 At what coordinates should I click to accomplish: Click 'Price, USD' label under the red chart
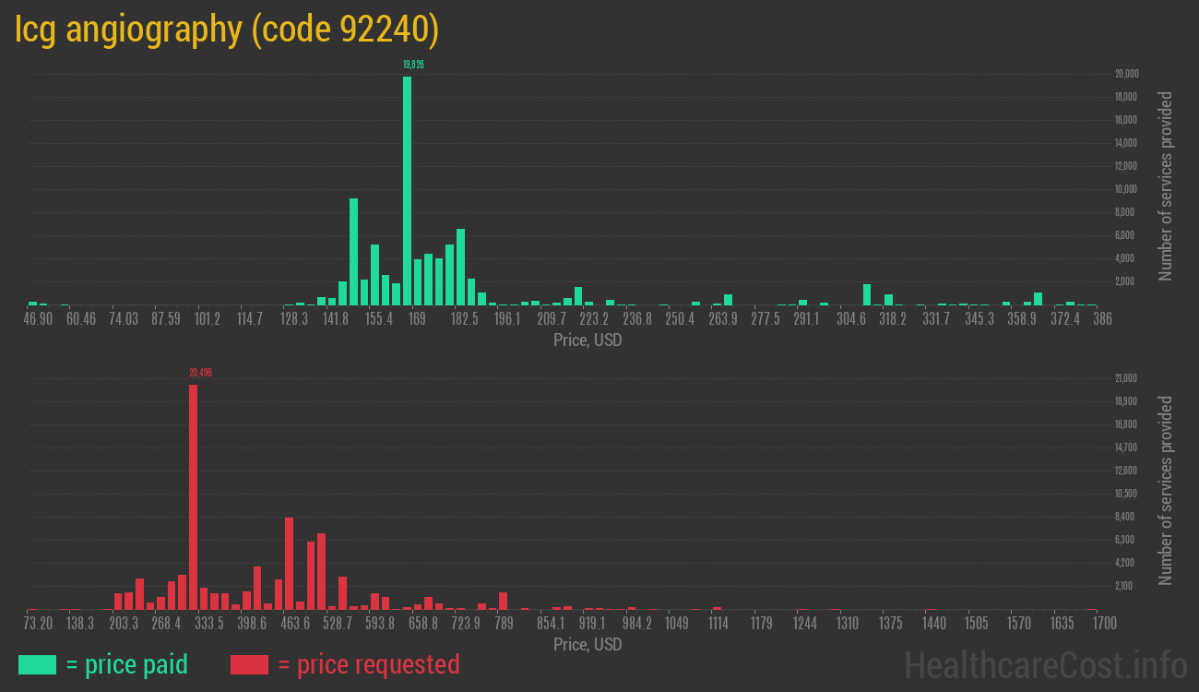point(588,644)
